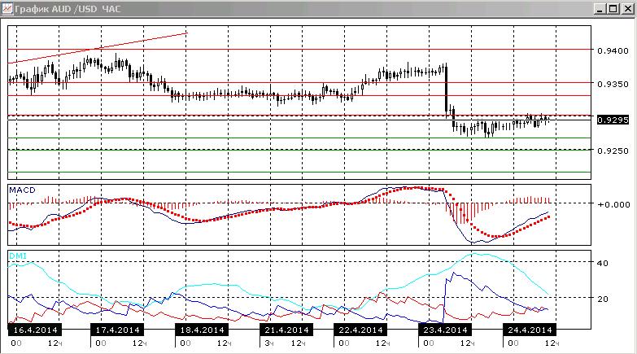Select the 17.4.2014 date marker
This screenshot has width=637, height=354.
click(x=117, y=330)
